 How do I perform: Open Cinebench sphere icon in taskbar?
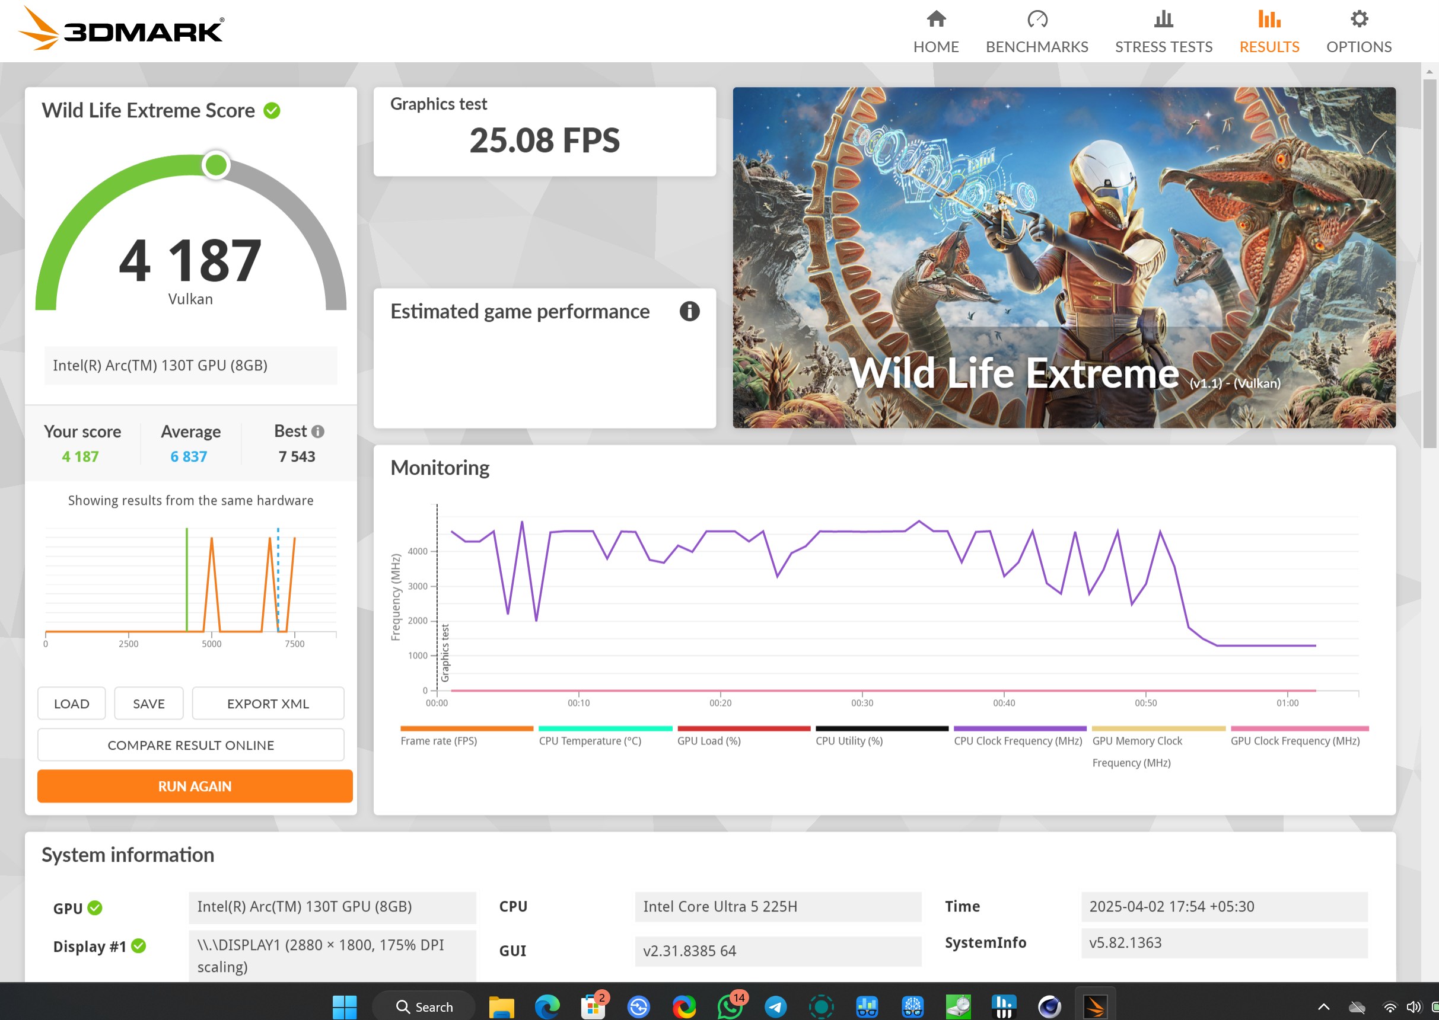tap(1049, 1007)
